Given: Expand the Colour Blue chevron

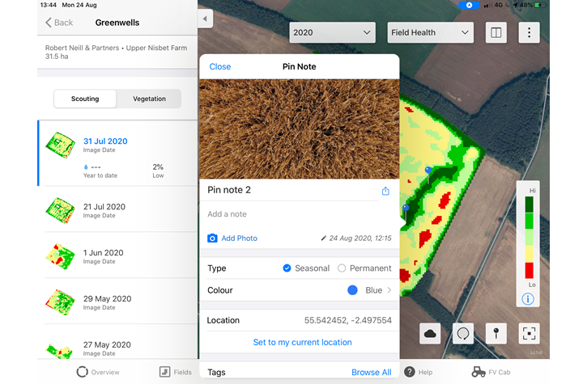Looking at the screenshot, I should [x=389, y=290].
